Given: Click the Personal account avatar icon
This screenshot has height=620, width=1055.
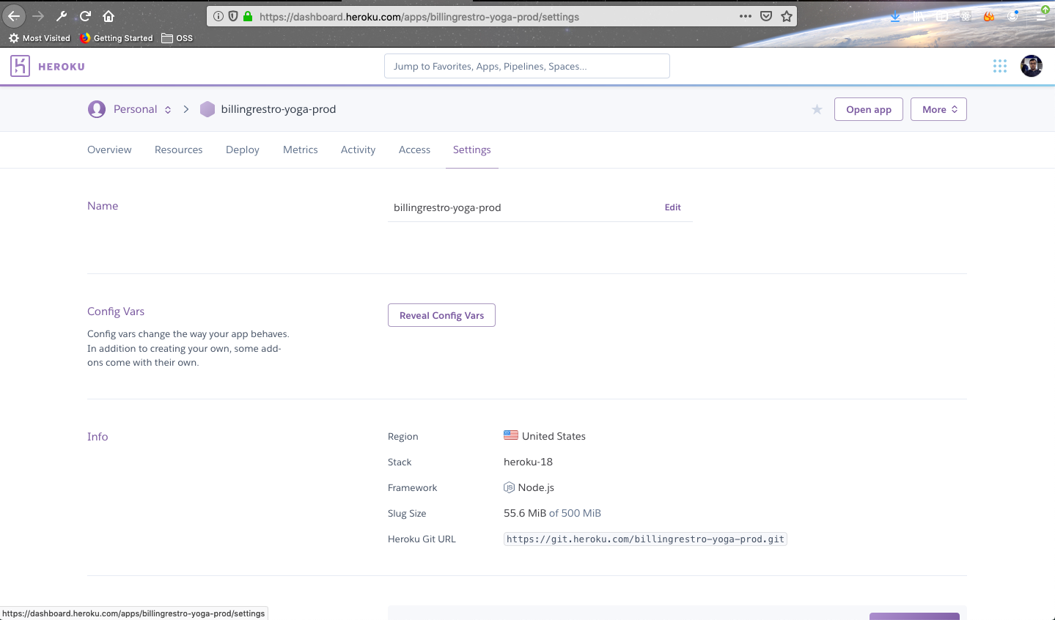Looking at the screenshot, I should (96, 109).
